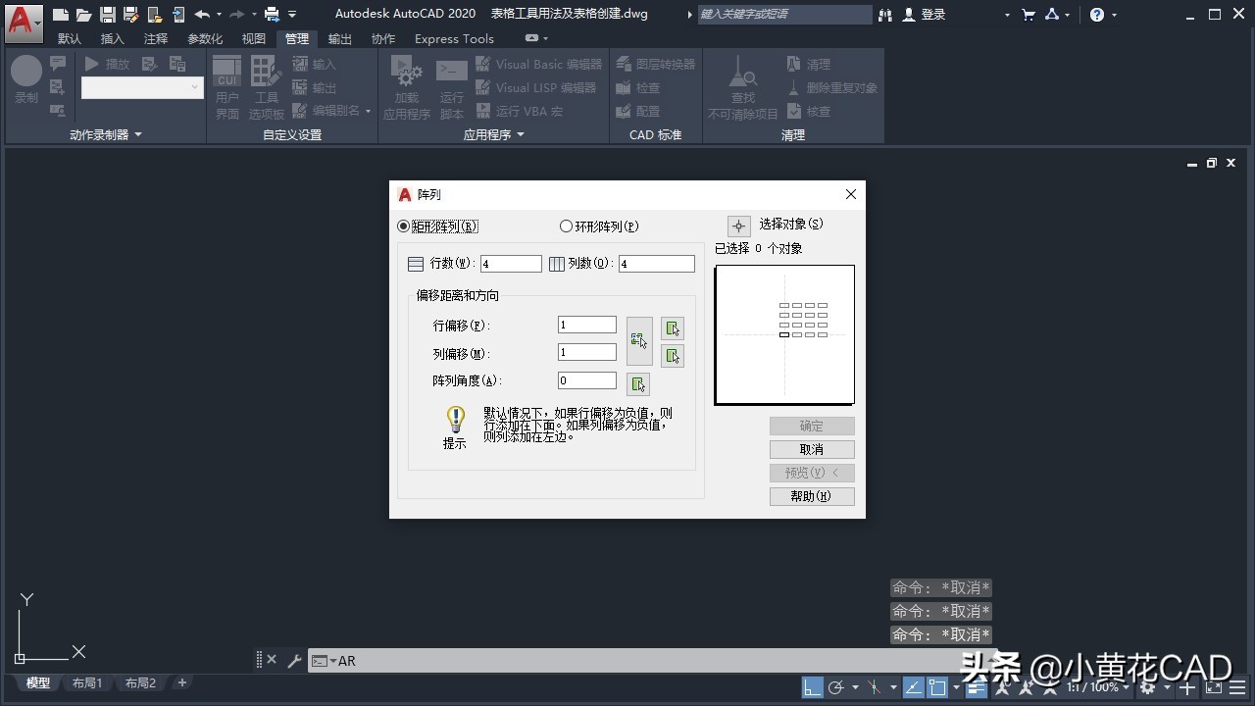The image size is (1255, 706).
Task: Open the 1:1/100% scale dropdown
Action: tap(1091, 687)
